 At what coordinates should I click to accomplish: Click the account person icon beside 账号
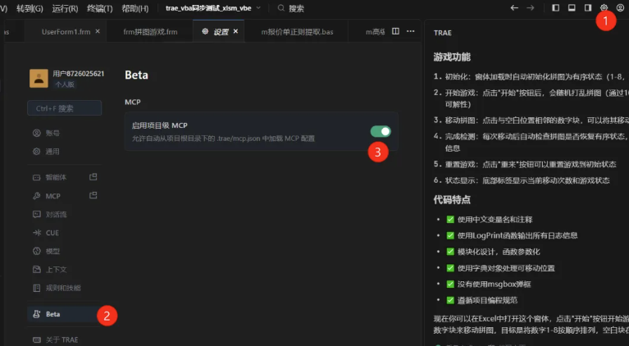pyautogui.click(x=37, y=133)
